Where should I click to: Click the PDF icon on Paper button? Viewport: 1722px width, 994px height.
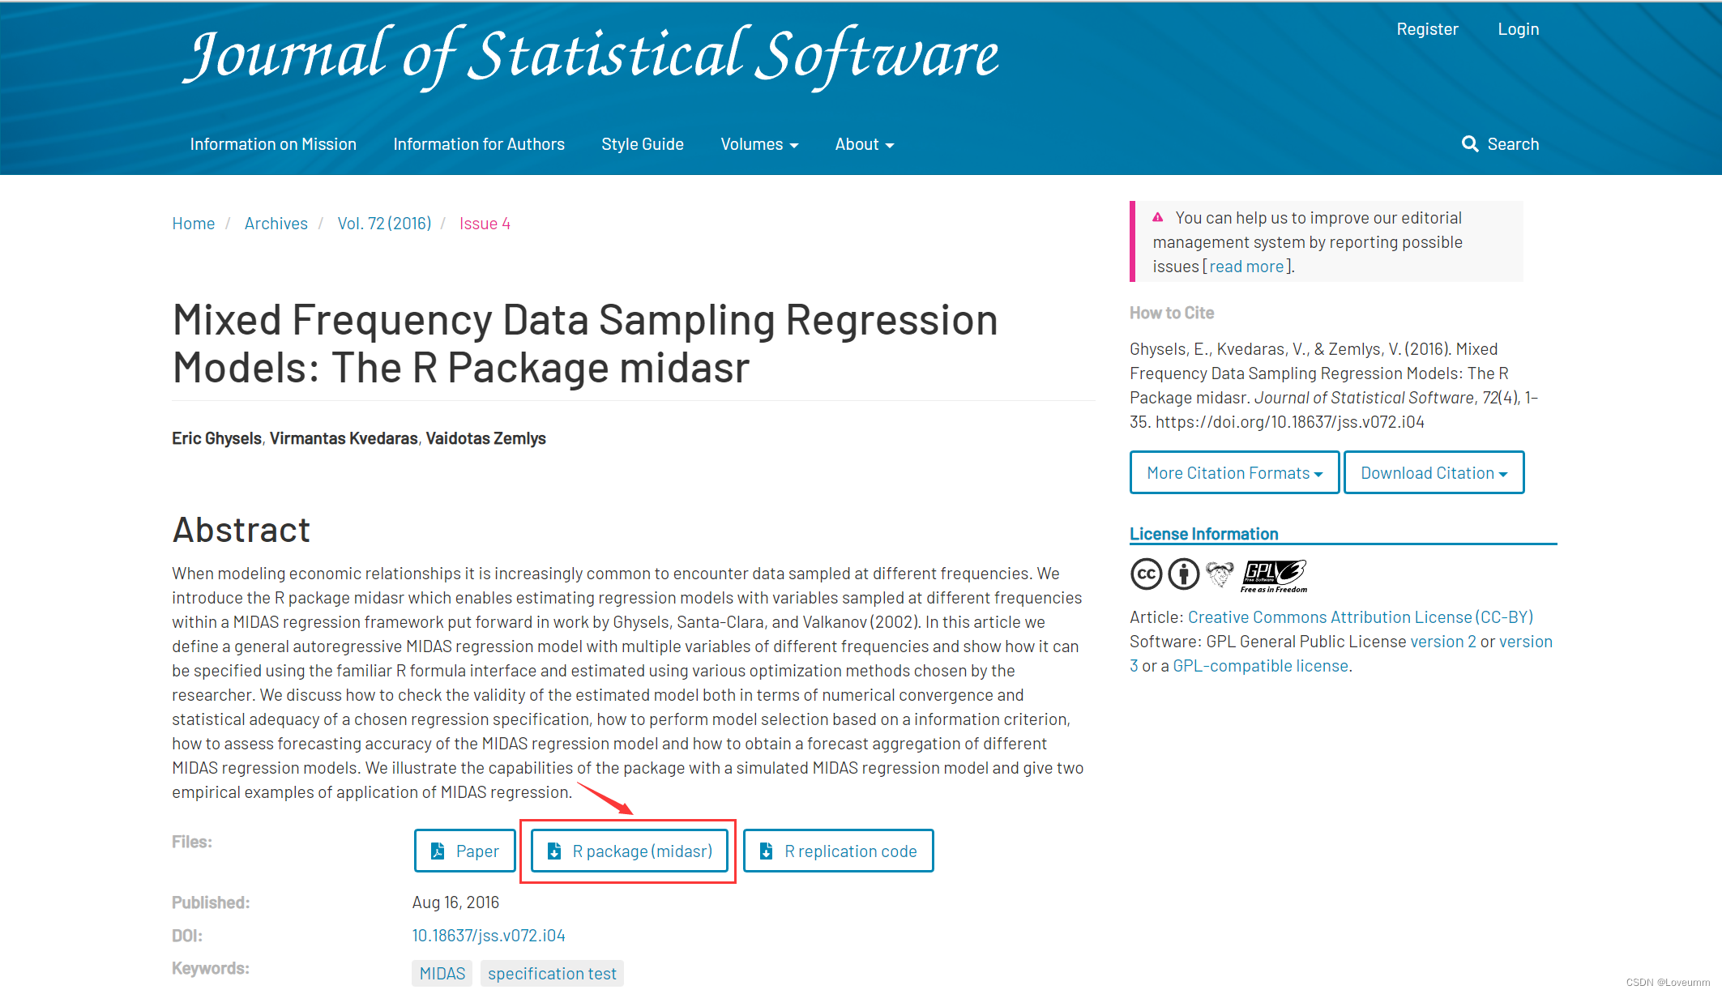pos(438,851)
